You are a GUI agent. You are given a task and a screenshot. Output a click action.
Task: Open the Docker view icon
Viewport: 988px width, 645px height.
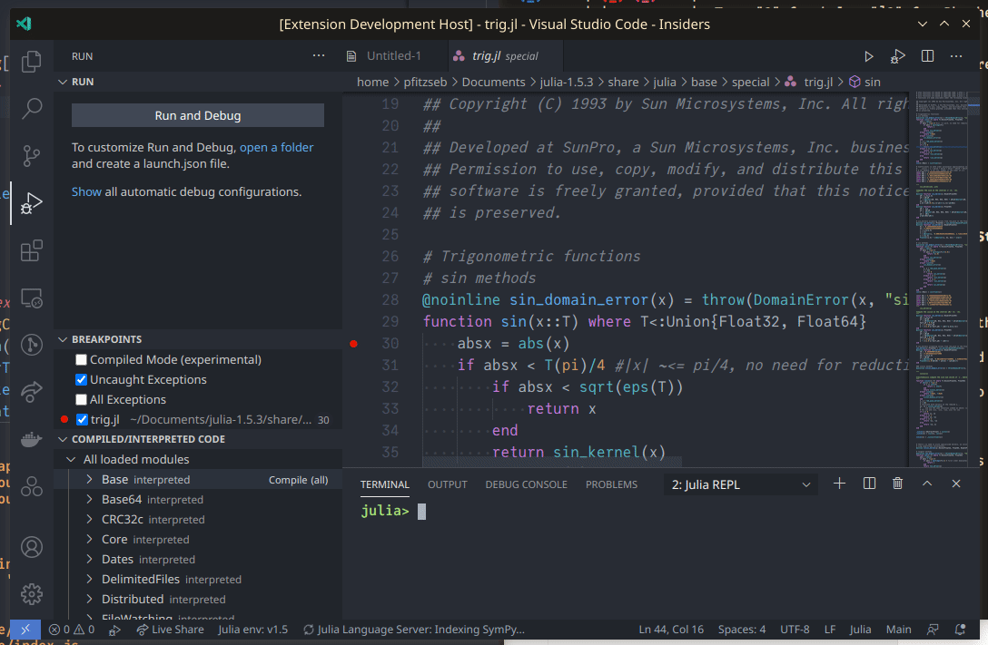click(32, 439)
